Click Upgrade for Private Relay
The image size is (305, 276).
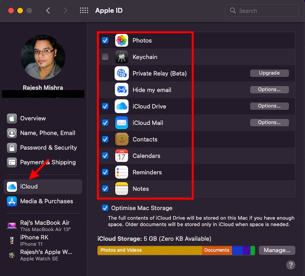[x=269, y=73]
